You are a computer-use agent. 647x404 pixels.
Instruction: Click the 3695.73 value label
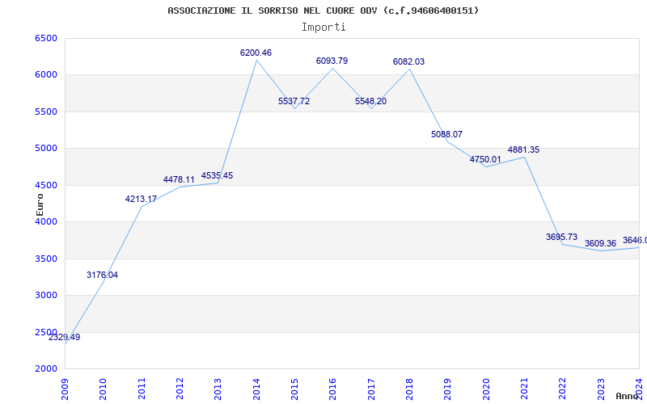coord(561,237)
